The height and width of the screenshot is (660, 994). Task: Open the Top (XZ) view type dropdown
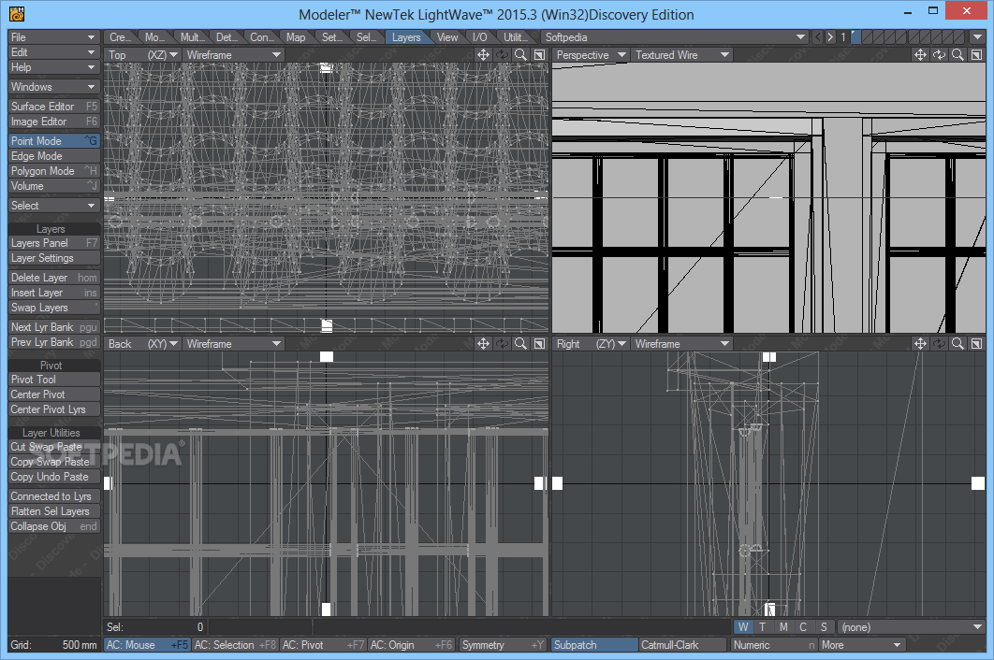[143, 55]
